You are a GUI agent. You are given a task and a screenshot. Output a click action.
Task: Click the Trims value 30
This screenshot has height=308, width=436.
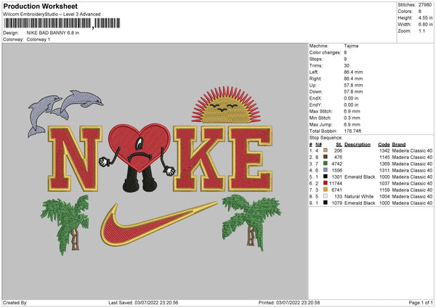pyautogui.click(x=347, y=65)
